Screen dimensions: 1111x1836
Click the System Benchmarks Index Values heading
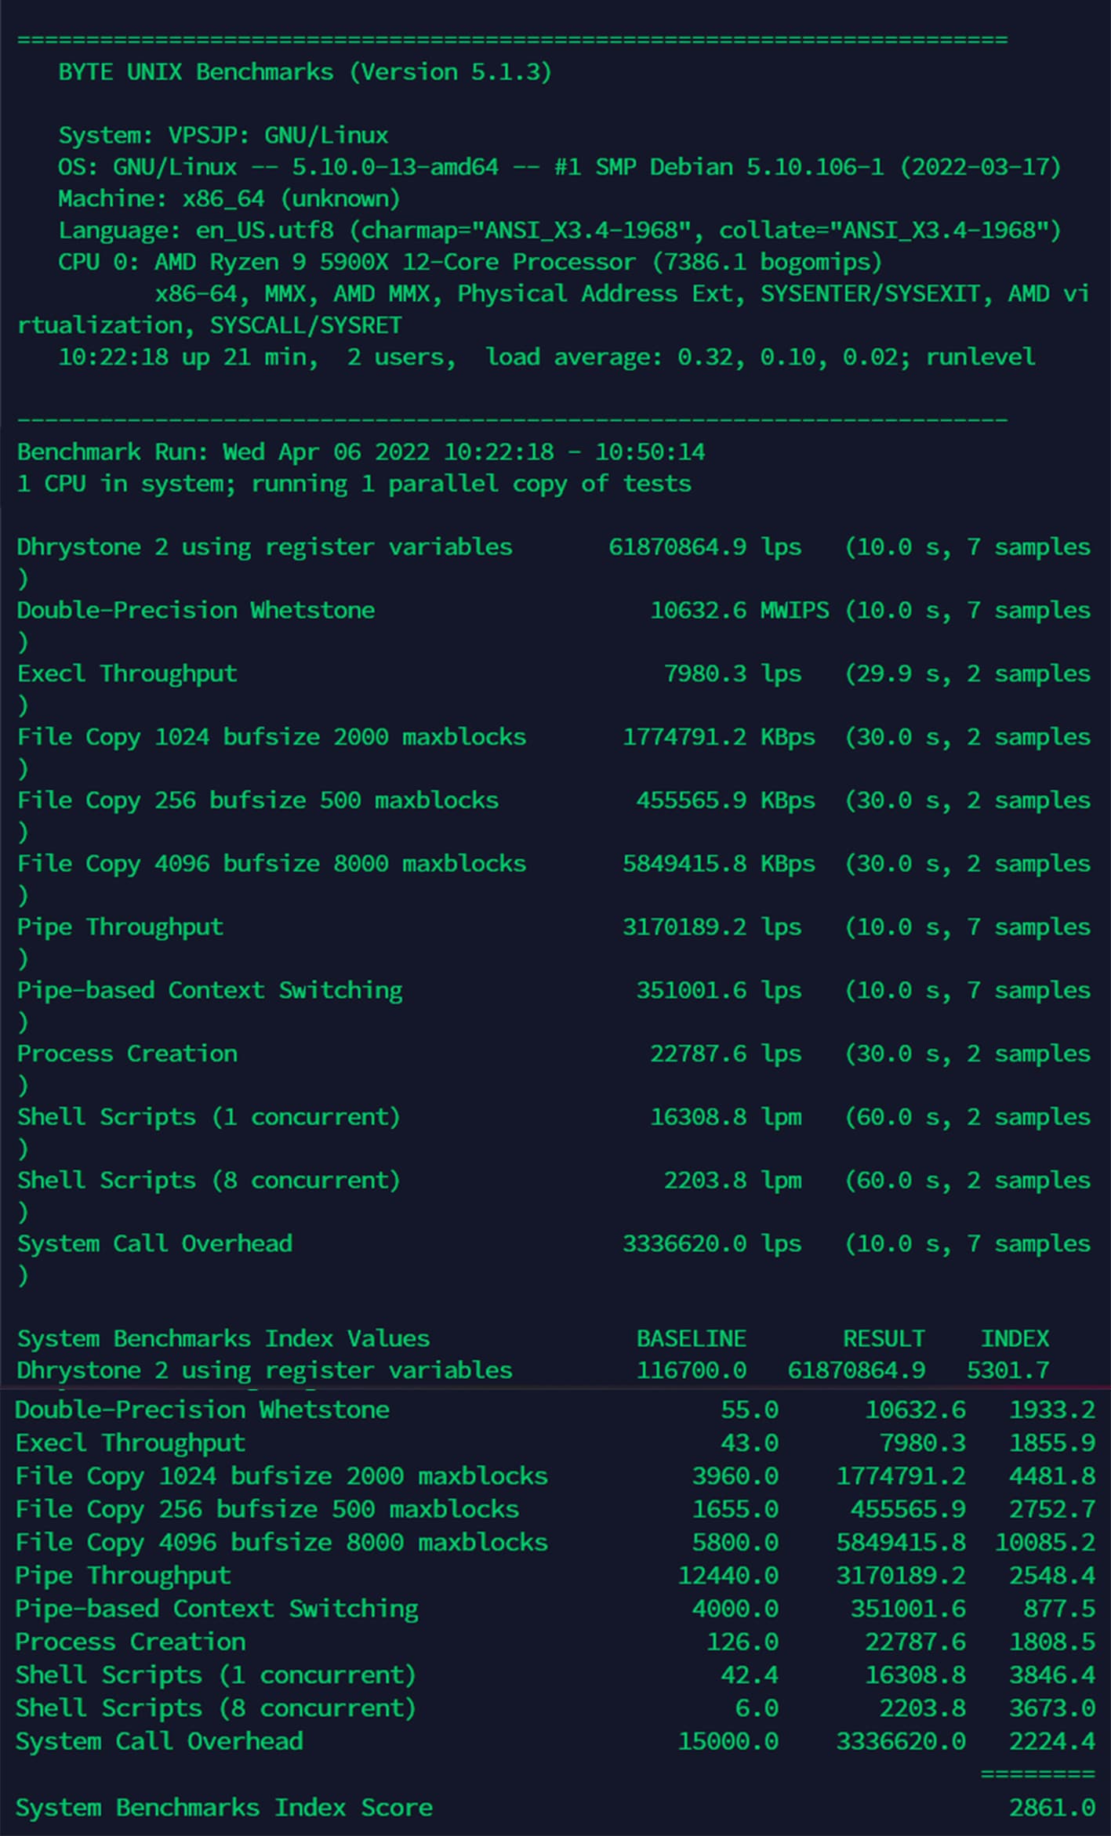tap(223, 1339)
